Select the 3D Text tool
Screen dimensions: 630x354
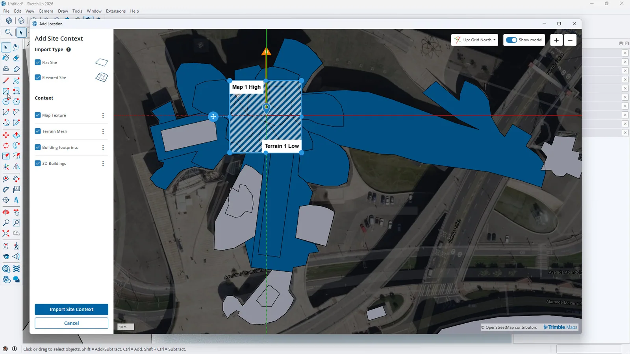[x=16, y=200]
